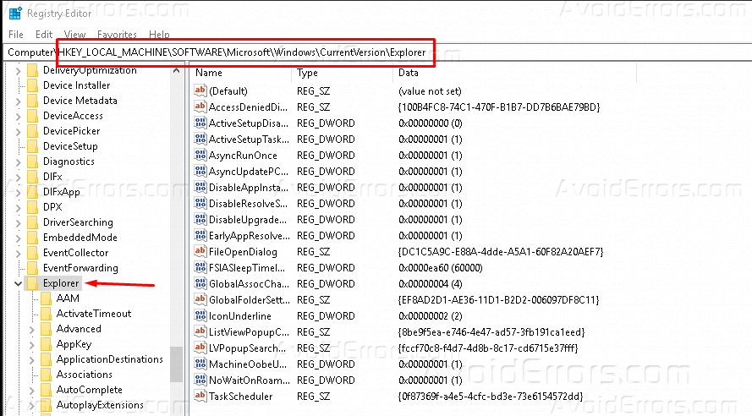Click the tree pane vertical scrollbar thumb

[176, 364]
